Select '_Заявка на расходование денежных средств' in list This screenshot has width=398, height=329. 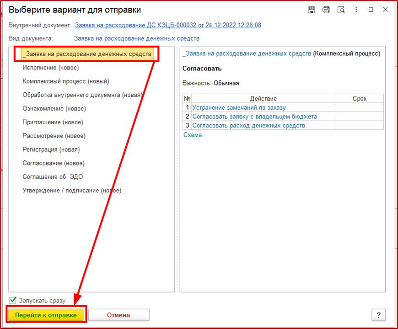coord(87,54)
